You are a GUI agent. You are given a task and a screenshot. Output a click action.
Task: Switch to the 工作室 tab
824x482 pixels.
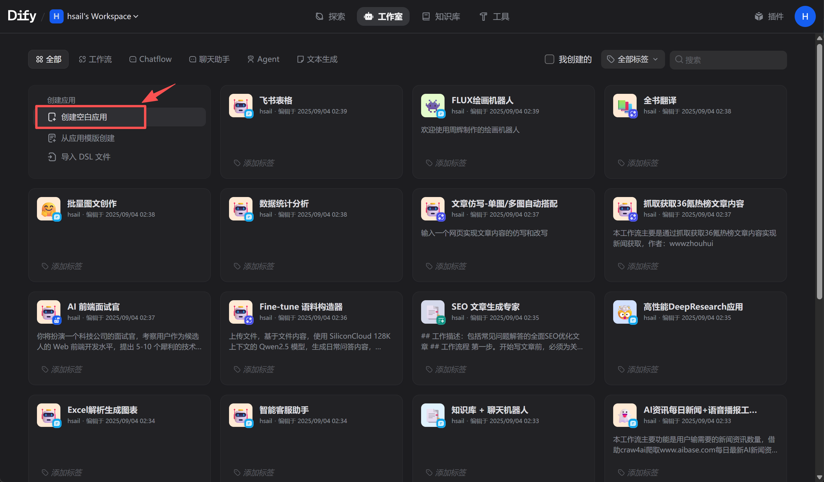(383, 16)
